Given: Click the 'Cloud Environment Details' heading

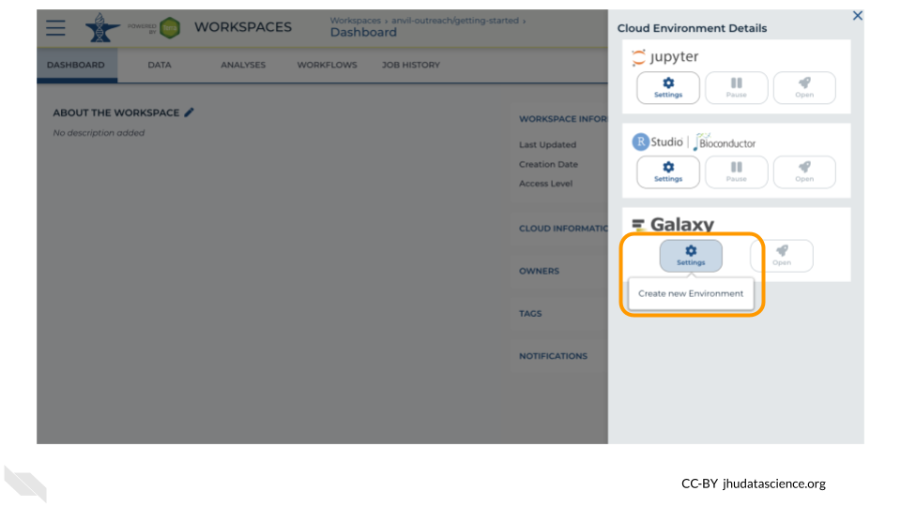Looking at the screenshot, I should [x=692, y=28].
